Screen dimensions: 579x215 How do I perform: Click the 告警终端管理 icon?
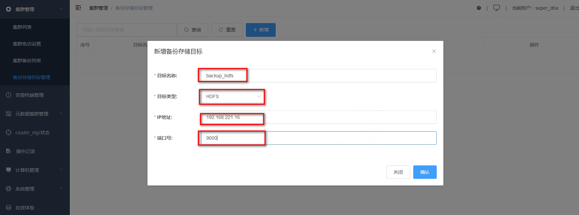click(x=8, y=95)
